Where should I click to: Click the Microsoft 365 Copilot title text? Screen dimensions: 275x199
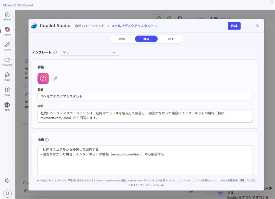[18, 5]
